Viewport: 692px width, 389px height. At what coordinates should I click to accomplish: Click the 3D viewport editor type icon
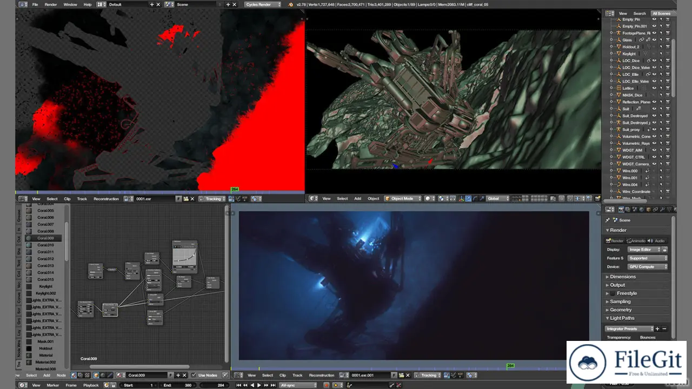(x=314, y=198)
